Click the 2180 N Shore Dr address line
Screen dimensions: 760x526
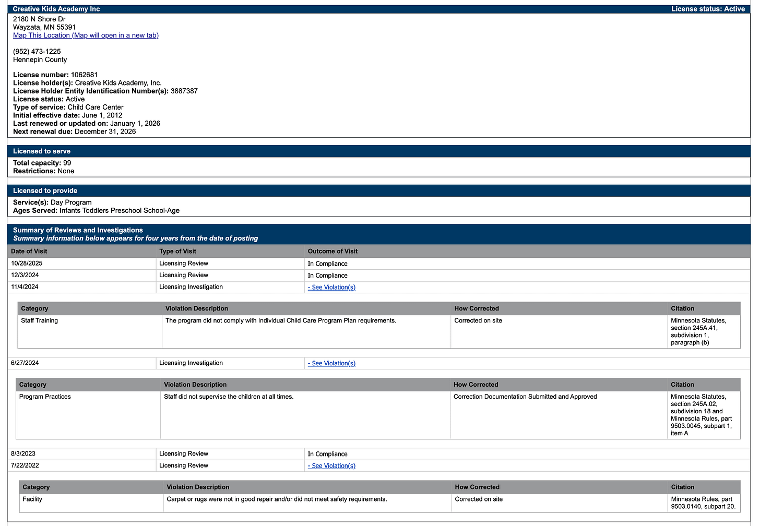point(39,19)
